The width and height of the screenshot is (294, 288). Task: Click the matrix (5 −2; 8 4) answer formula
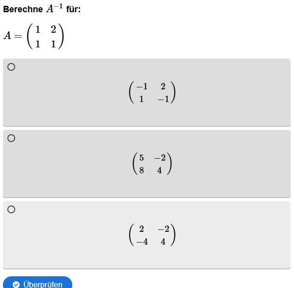tap(152, 164)
